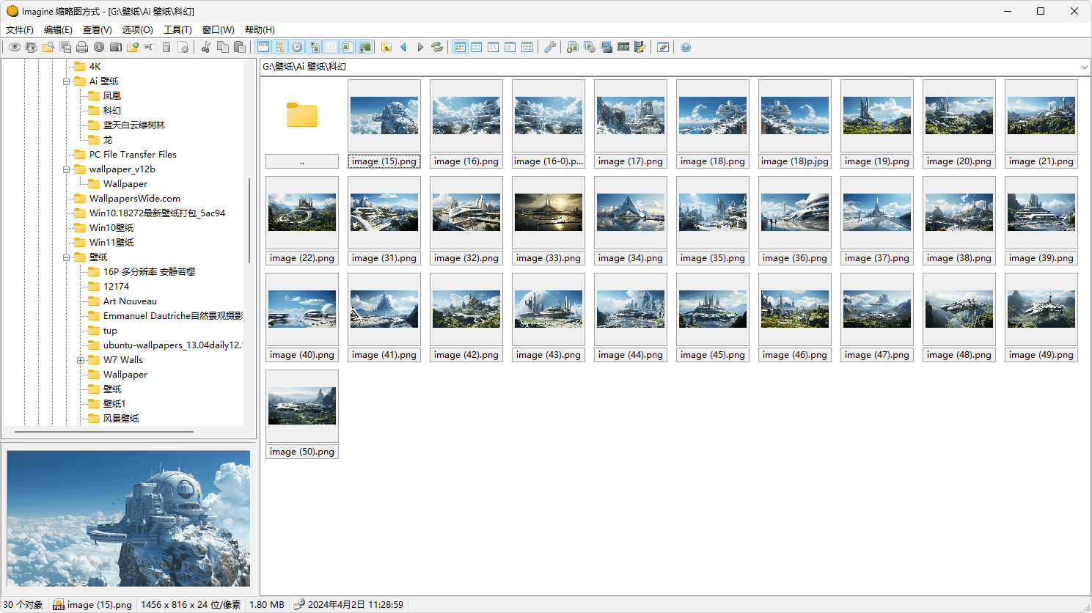Collapse the wallpaper_v12b tree node
This screenshot has width=1092, height=613.
(67, 169)
